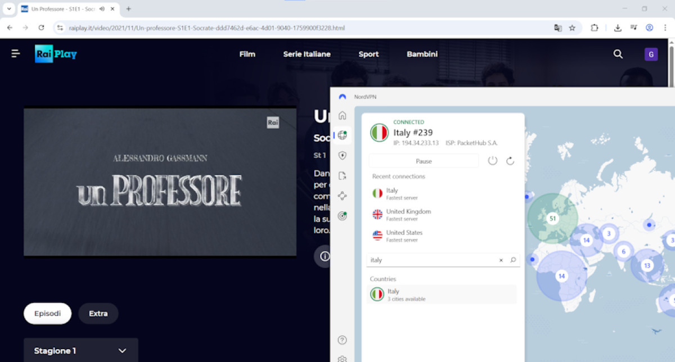Open the Bambini menu item
This screenshot has width=675, height=362.
422,54
